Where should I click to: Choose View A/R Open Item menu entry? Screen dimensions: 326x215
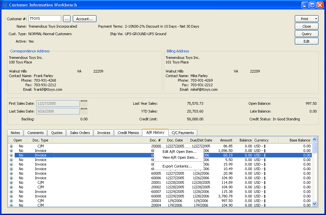coord(180,157)
